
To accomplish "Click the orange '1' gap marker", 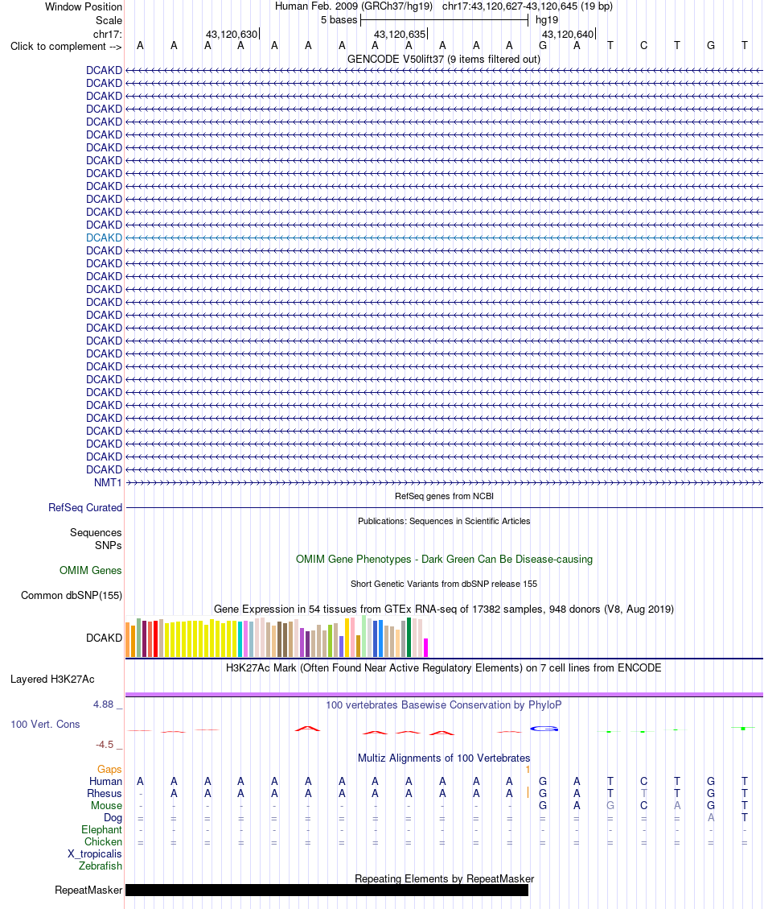I will 528,769.
